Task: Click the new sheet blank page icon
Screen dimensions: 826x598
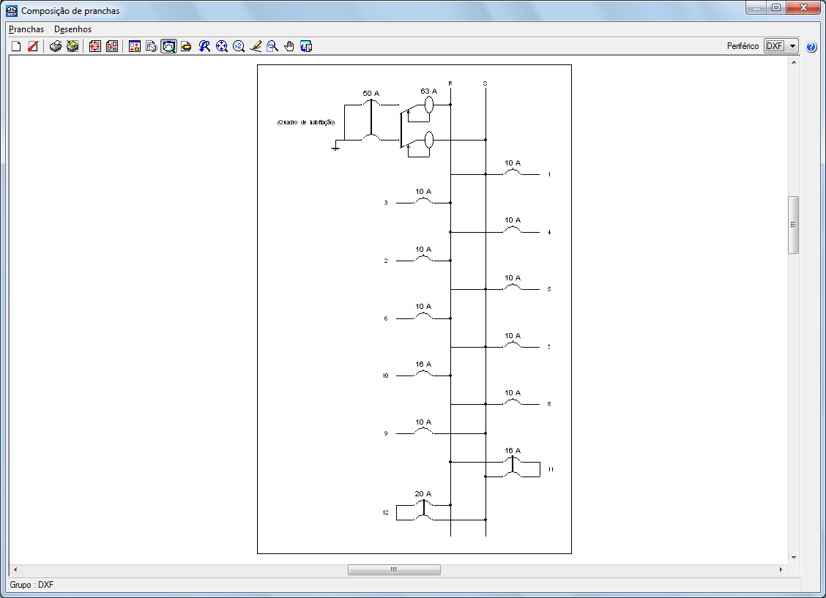Action: point(16,46)
